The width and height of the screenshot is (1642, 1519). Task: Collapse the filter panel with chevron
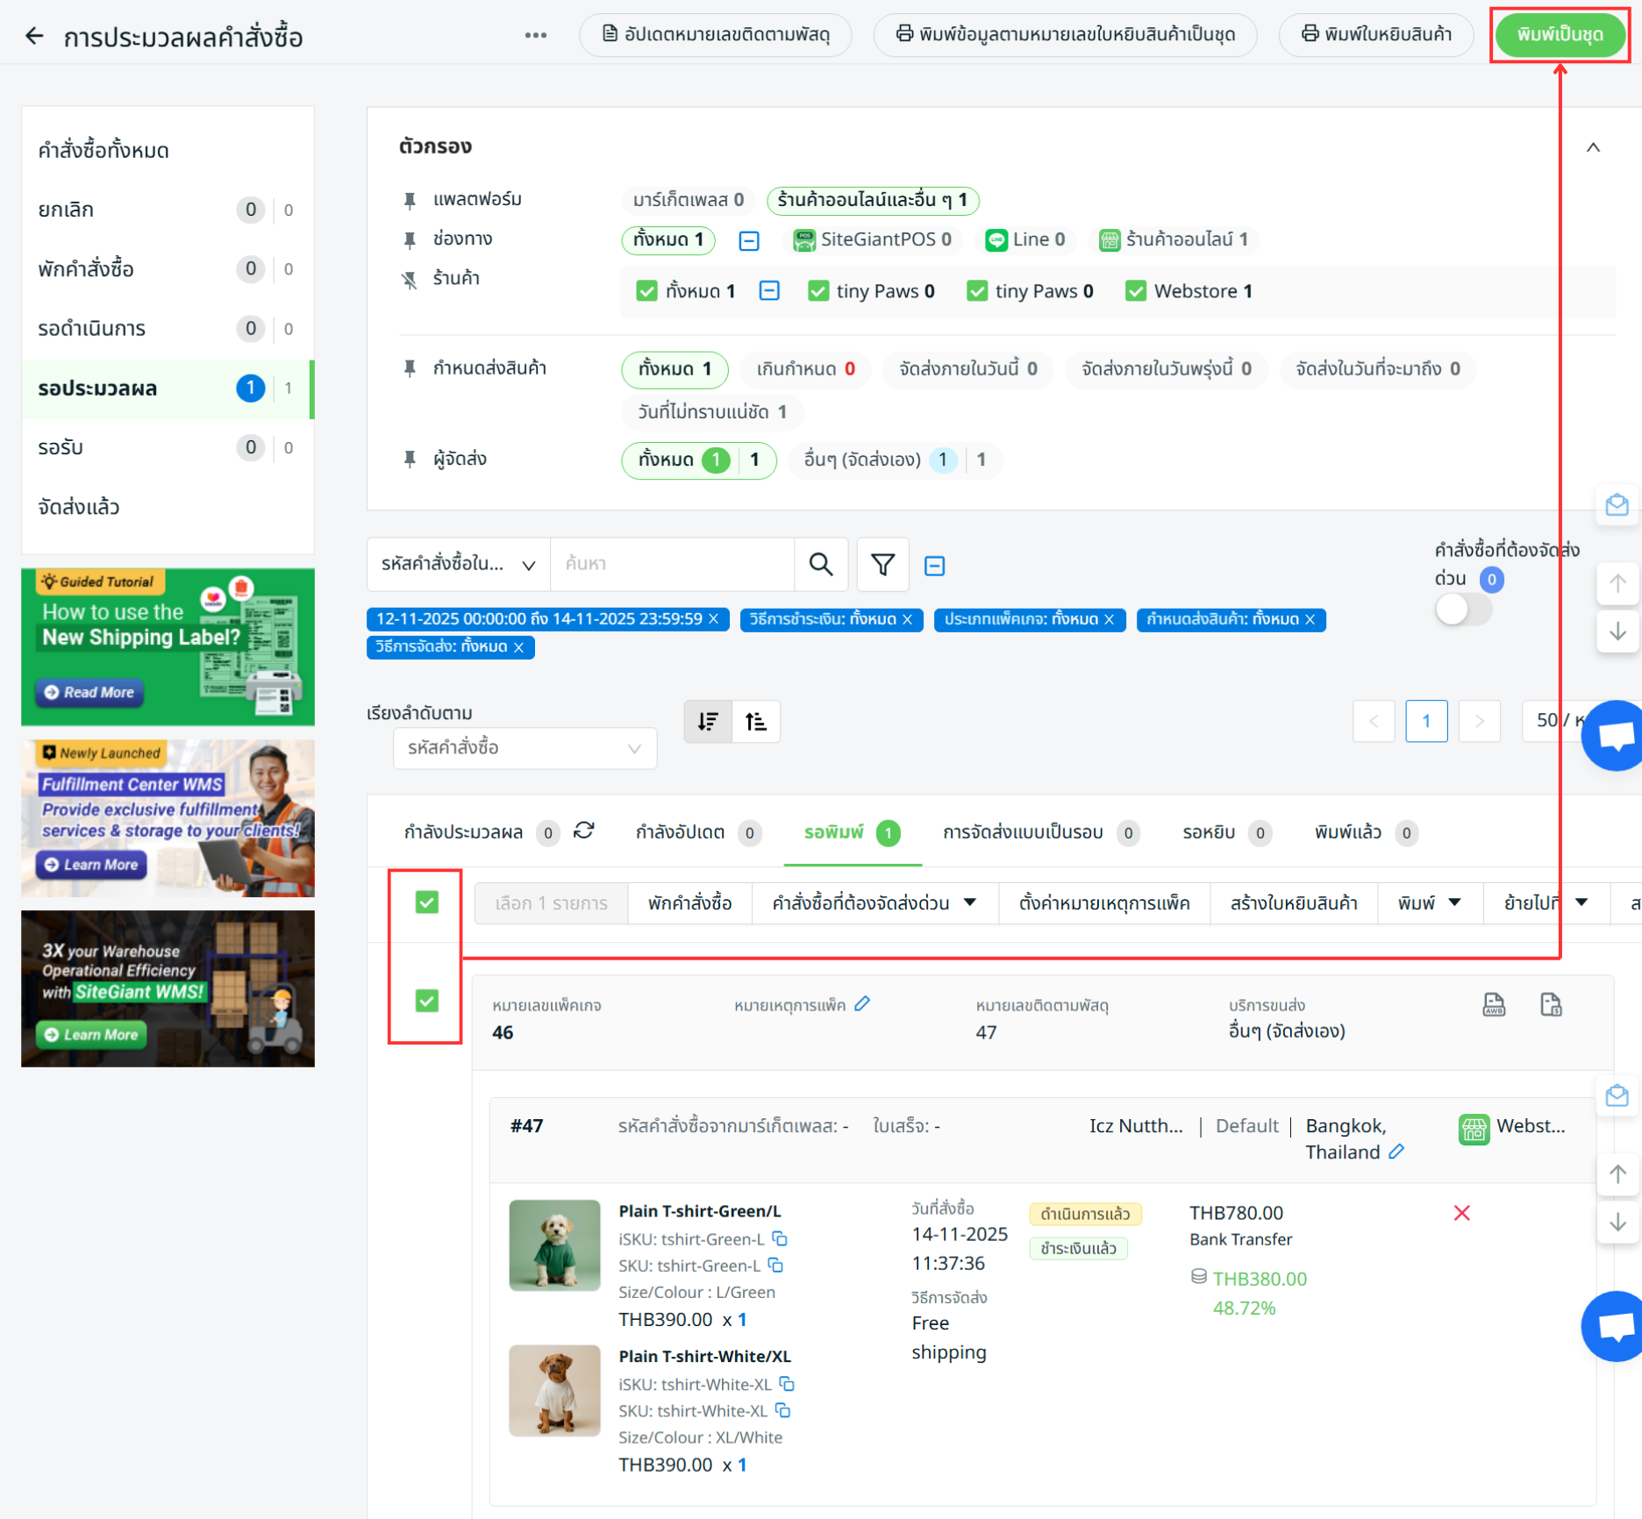pyautogui.click(x=1593, y=147)
